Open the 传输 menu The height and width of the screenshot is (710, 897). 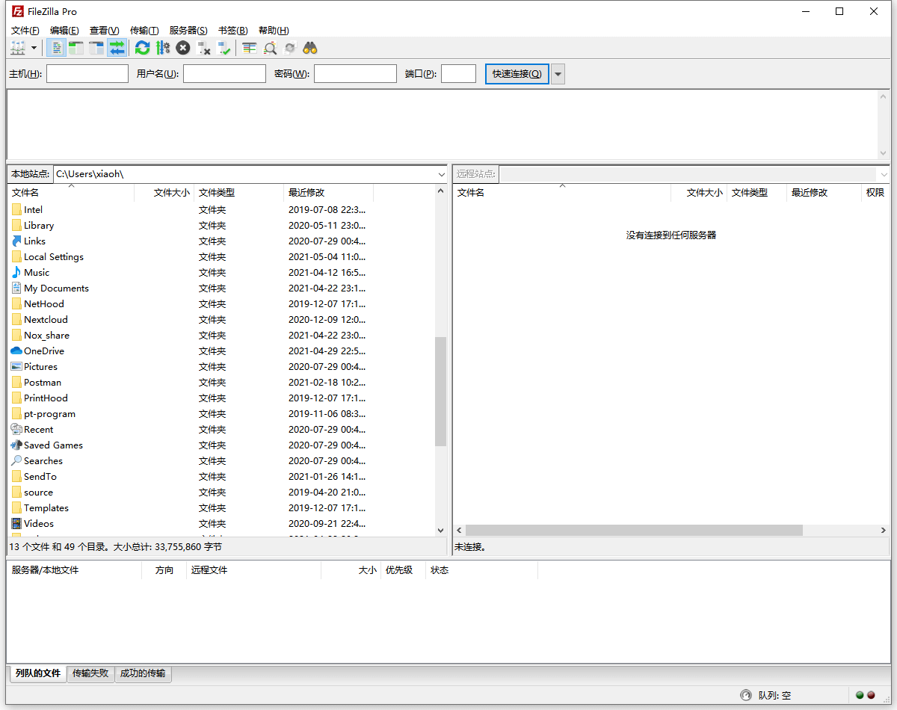click(144, 30)
